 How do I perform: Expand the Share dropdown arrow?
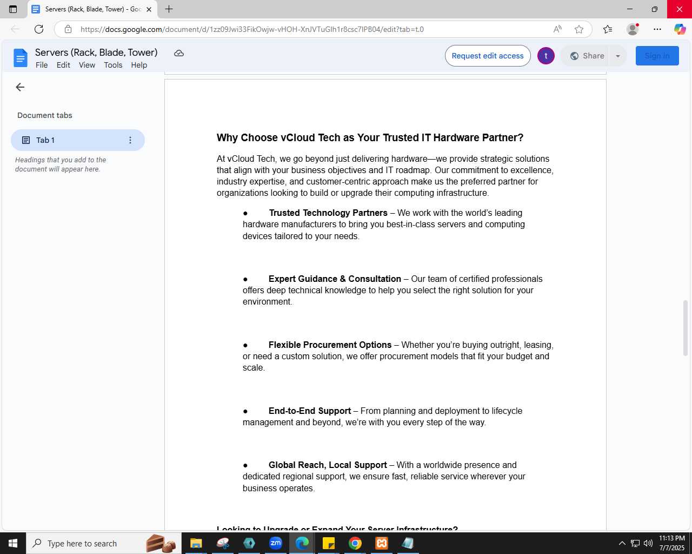coord(618,56)
